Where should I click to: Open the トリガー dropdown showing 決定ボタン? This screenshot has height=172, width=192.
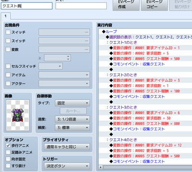pos(67,166)
